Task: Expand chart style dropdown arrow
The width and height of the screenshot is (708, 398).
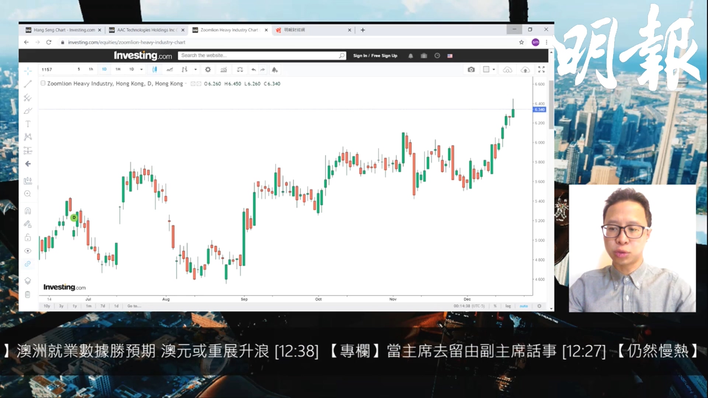Action: click(x=195, y=69)
